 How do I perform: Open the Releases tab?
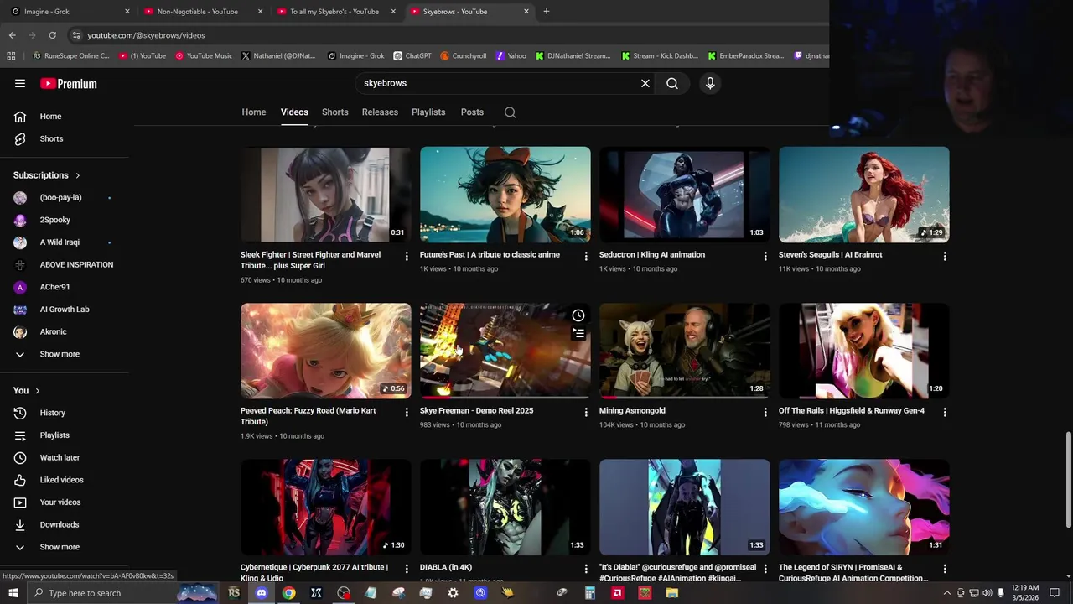click(x=380, y=112)
